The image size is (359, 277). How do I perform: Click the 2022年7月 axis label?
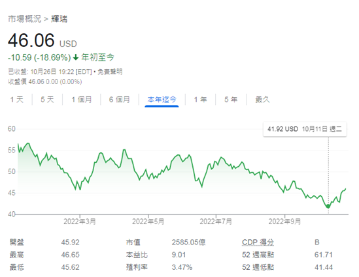pyautogui.click(x=216, y=222)
